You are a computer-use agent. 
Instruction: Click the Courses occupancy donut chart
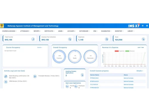(59, 56)
